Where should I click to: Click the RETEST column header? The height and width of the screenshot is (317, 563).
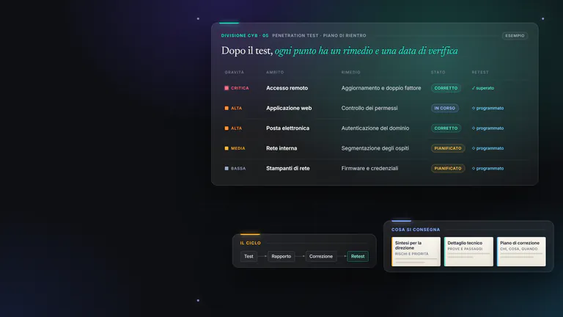(x=480, y=72)
